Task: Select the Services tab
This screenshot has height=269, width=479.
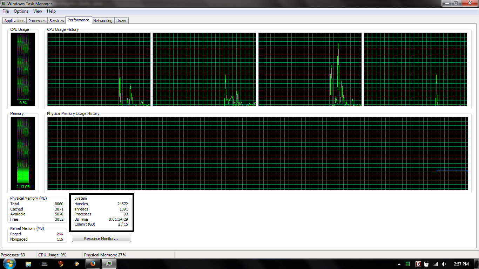Action: (x=56, y=21)
